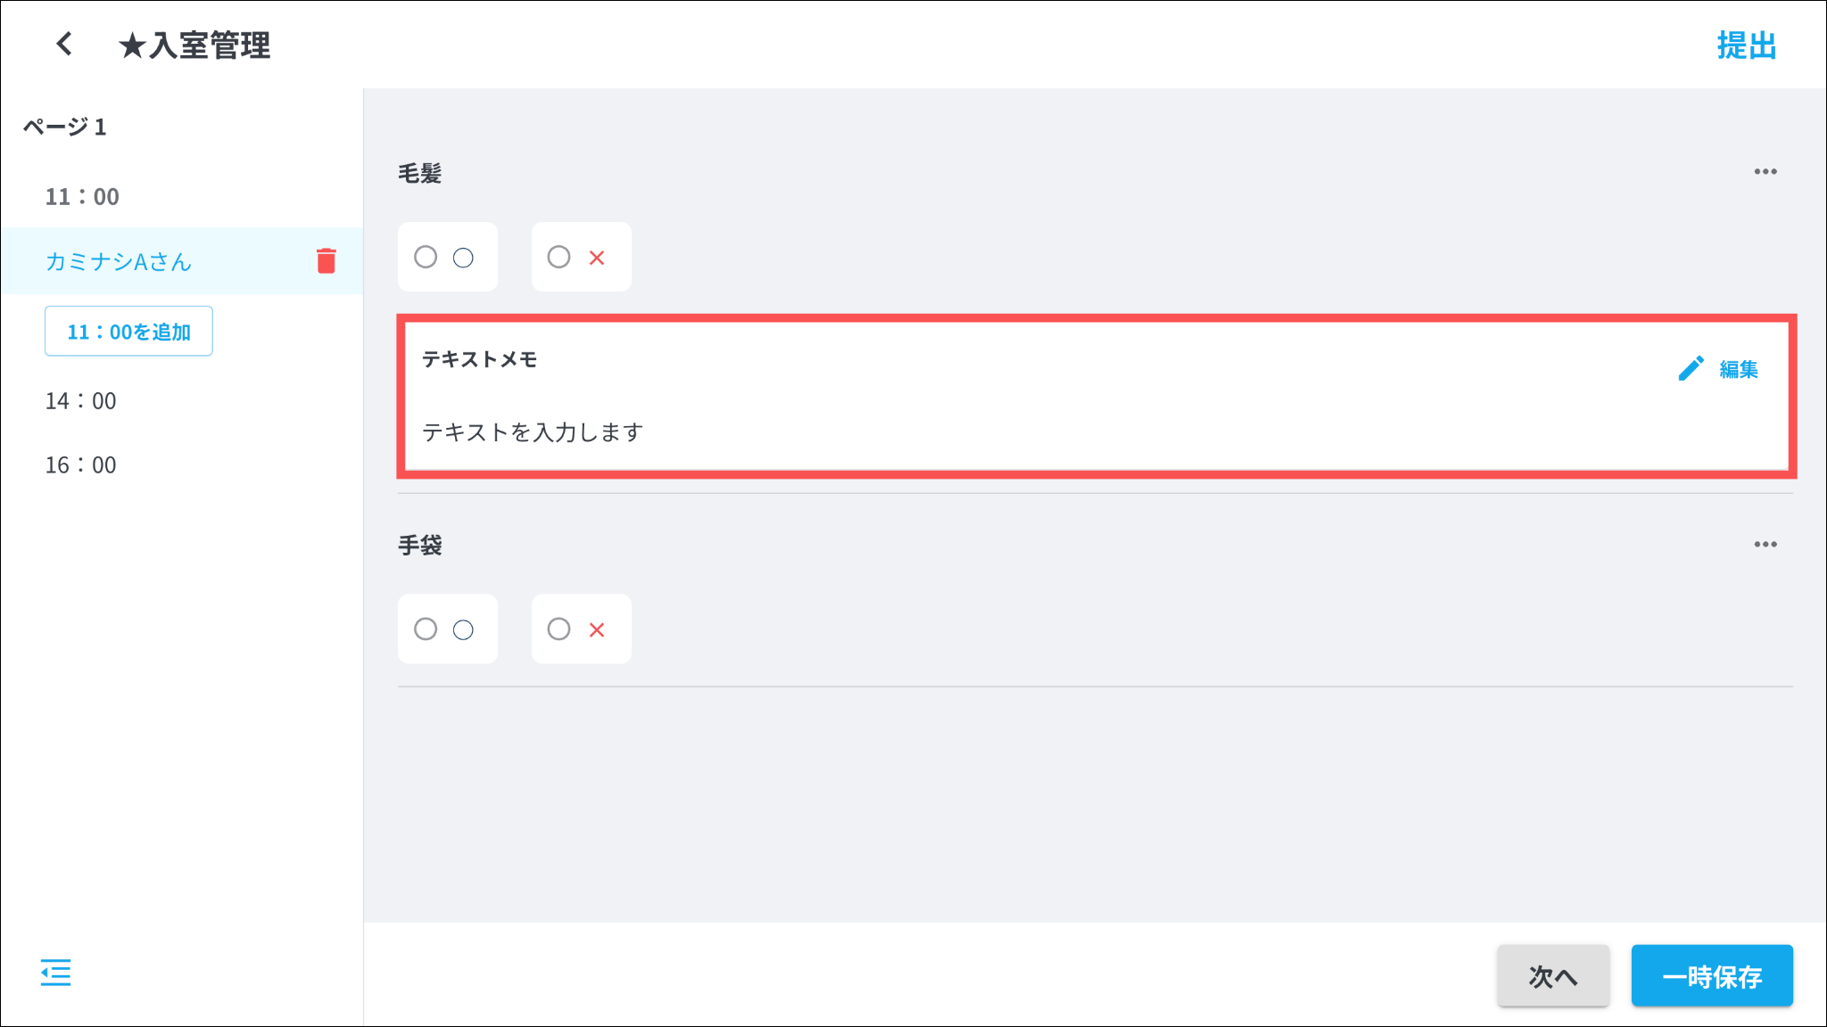Click the pencil edit icon for テキストメモ

pos(1691,369)
